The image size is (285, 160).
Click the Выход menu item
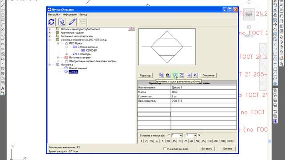coord(83,14)
